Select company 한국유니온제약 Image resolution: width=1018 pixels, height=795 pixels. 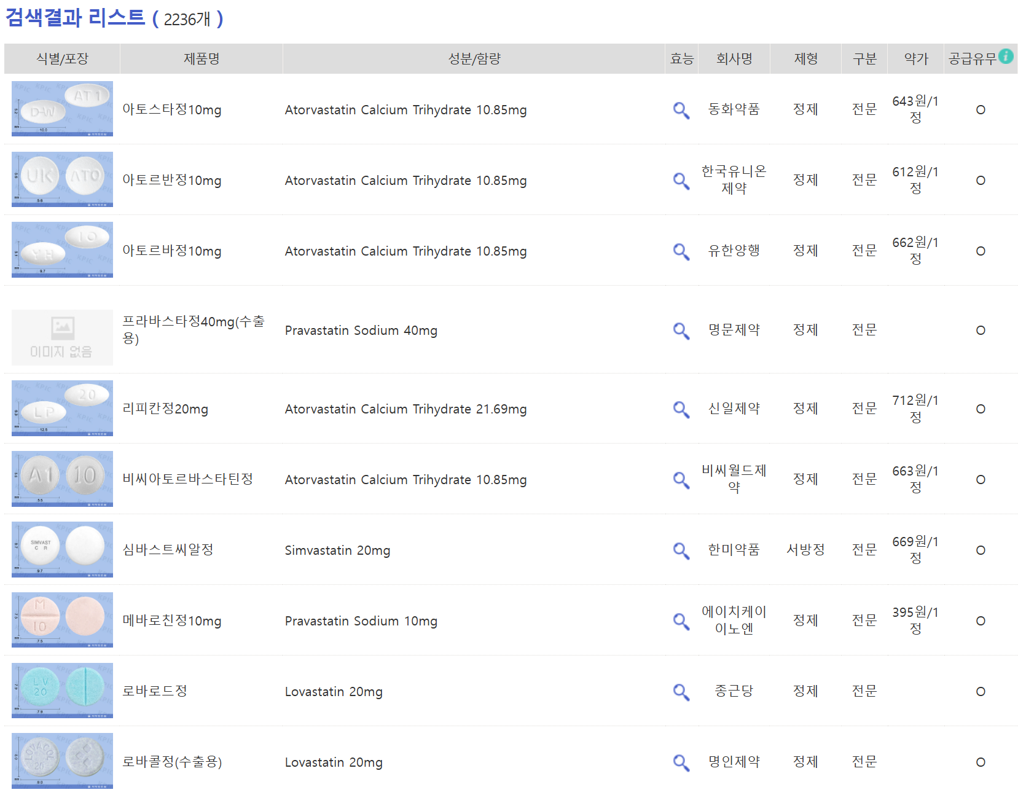tap(734, 179)
